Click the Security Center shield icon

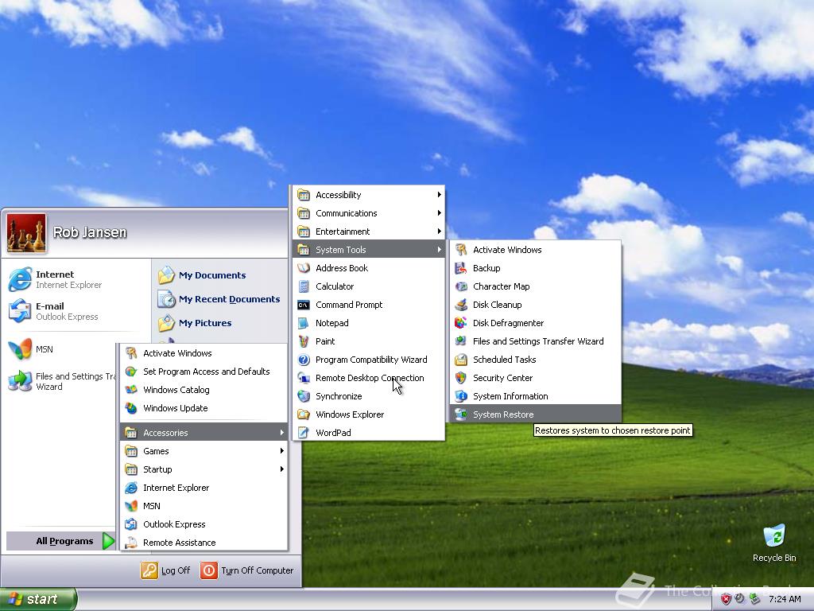[460, 378]
